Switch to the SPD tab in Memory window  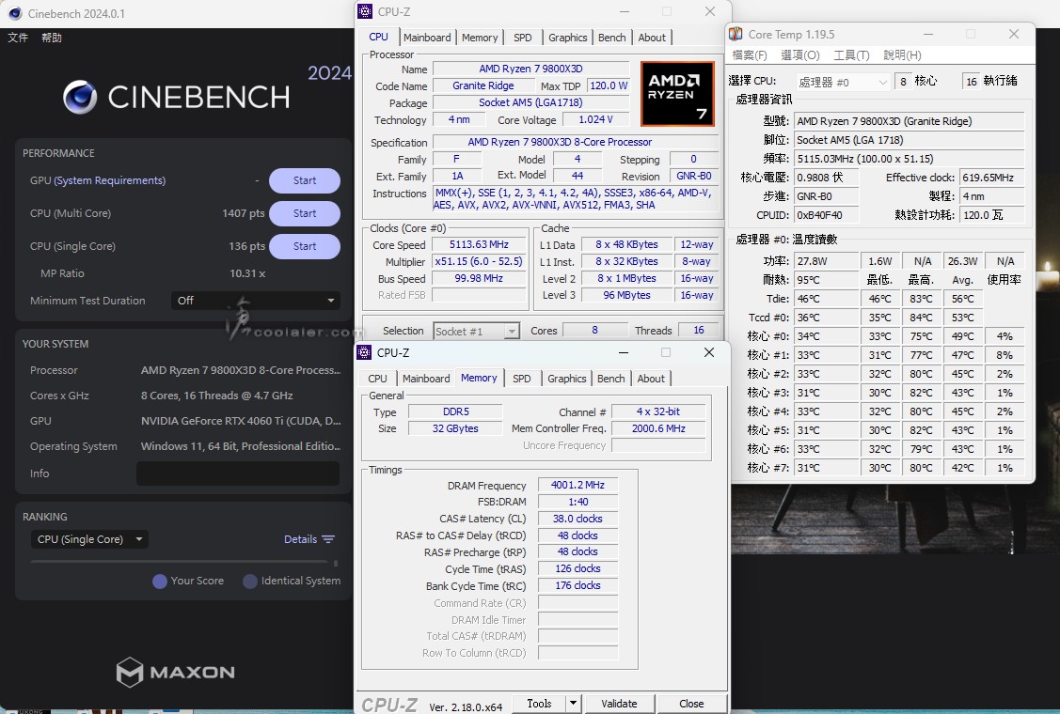521,379
